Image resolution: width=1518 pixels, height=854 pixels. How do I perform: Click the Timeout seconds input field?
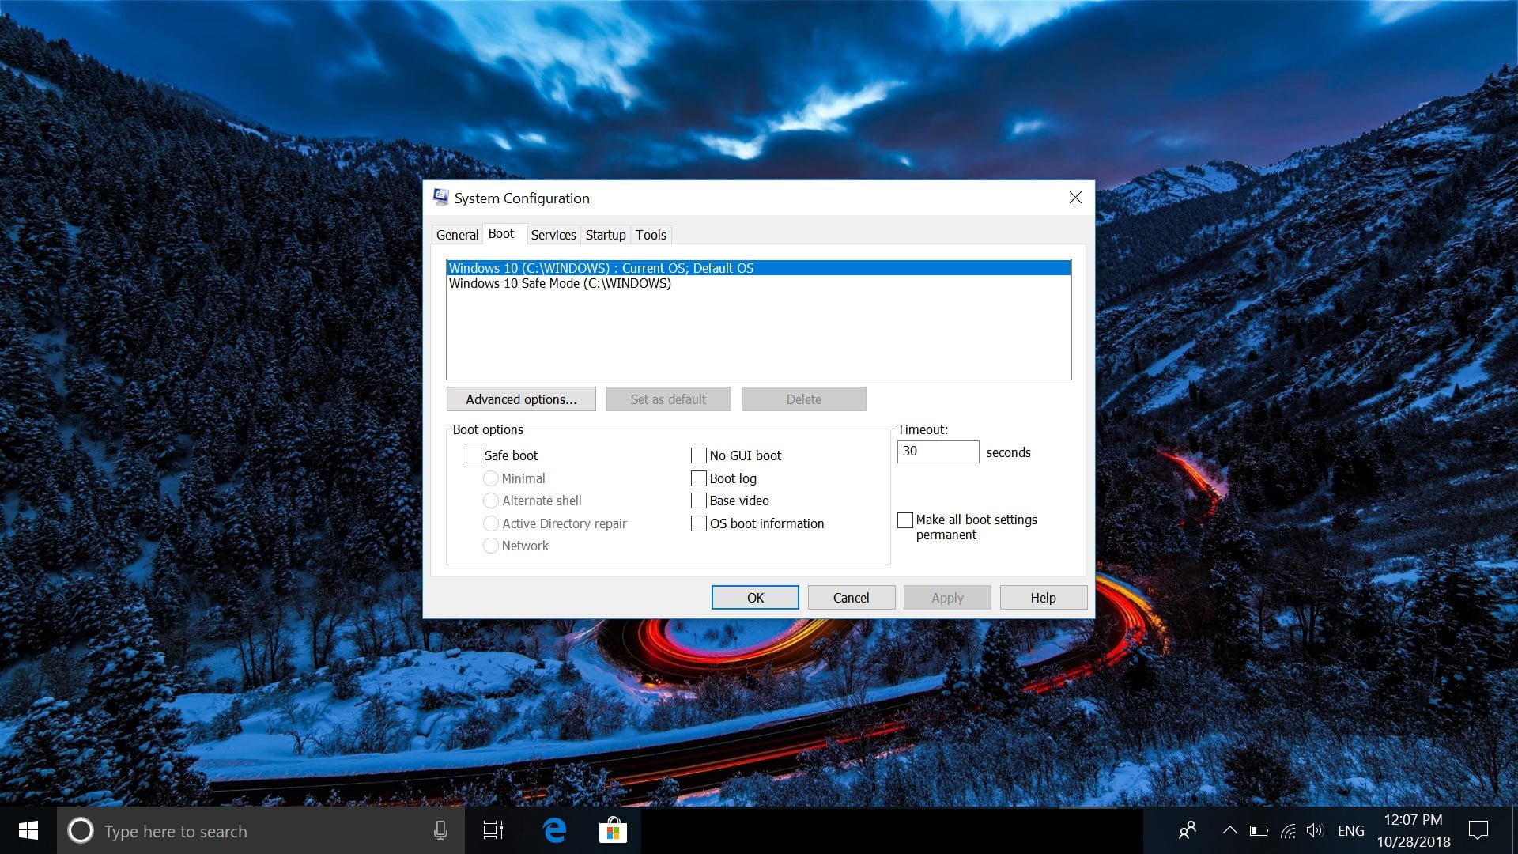tap(938, 452)
